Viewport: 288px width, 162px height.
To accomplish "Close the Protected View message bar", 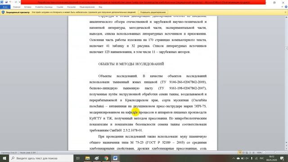I will pyautogui.click(x=285, y=12).
